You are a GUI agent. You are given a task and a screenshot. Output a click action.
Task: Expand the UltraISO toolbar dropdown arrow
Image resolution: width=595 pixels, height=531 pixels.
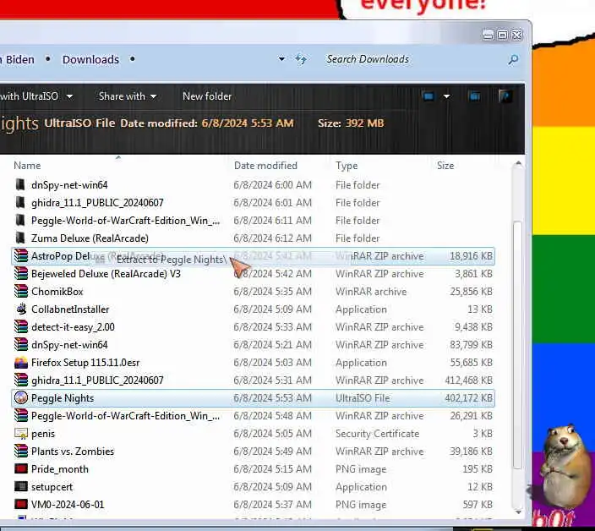[69, 96]
